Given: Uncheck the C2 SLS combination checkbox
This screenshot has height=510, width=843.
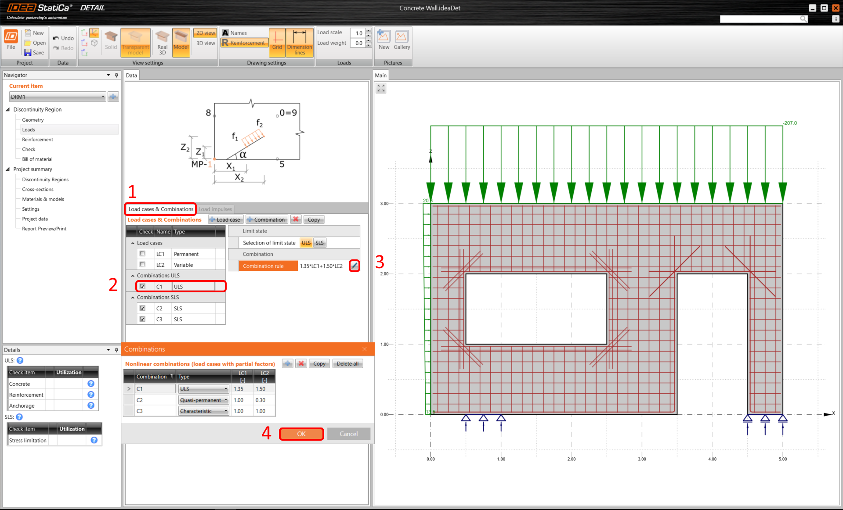Looking at the screenshot, I should [x=142, y=308].
